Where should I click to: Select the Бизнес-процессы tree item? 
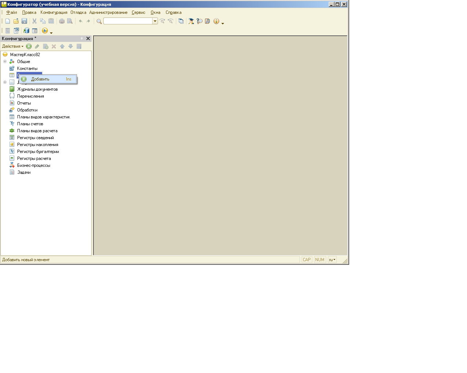[x=34, y=165]
